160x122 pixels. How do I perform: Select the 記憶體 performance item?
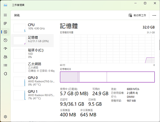point(33,40)
